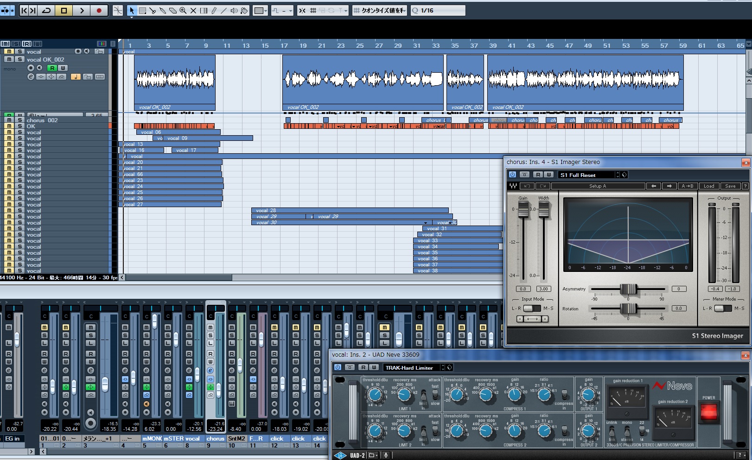Select the Line tool
Viewport: 752px width, 460px height.
(224, 10)
